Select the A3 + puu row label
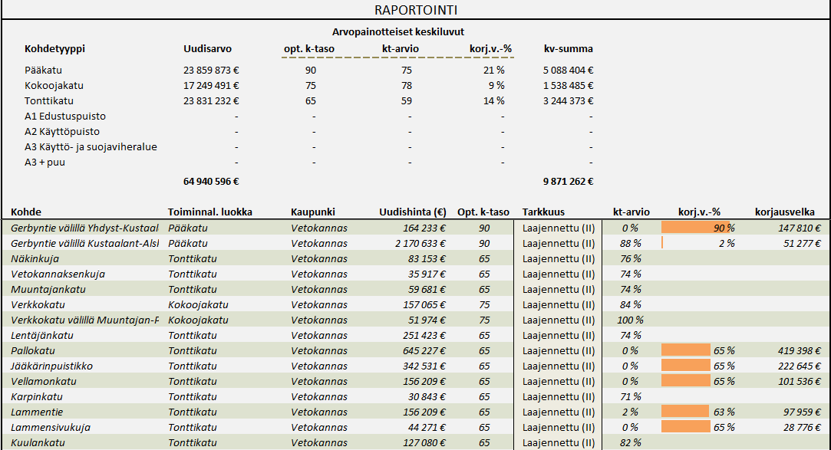The height and width of the screenshot is (450, 831). click(x=45, y=162)
